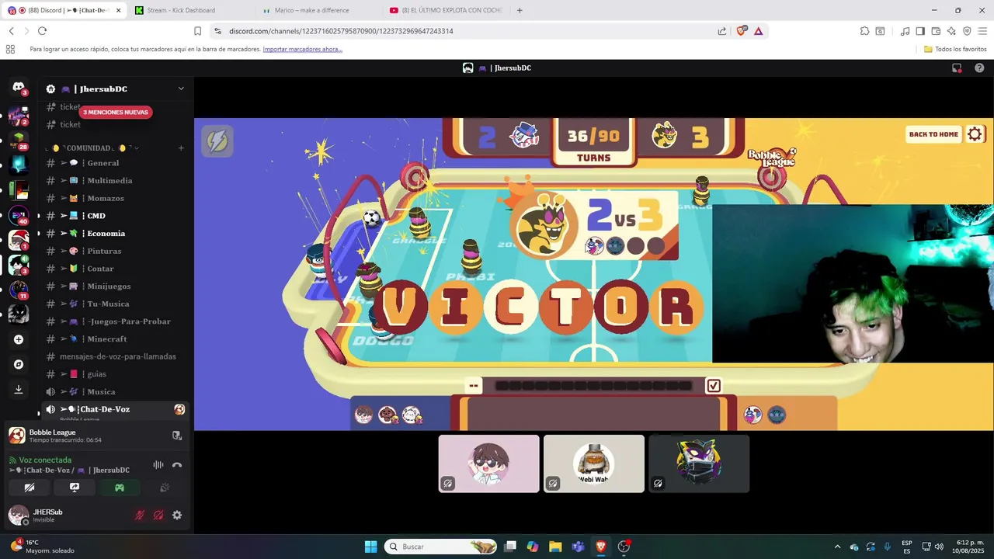The image size is (994, 559).
Task: Switch to Stream - Kick Dashboard tab
Action: (x=189, y=10)
